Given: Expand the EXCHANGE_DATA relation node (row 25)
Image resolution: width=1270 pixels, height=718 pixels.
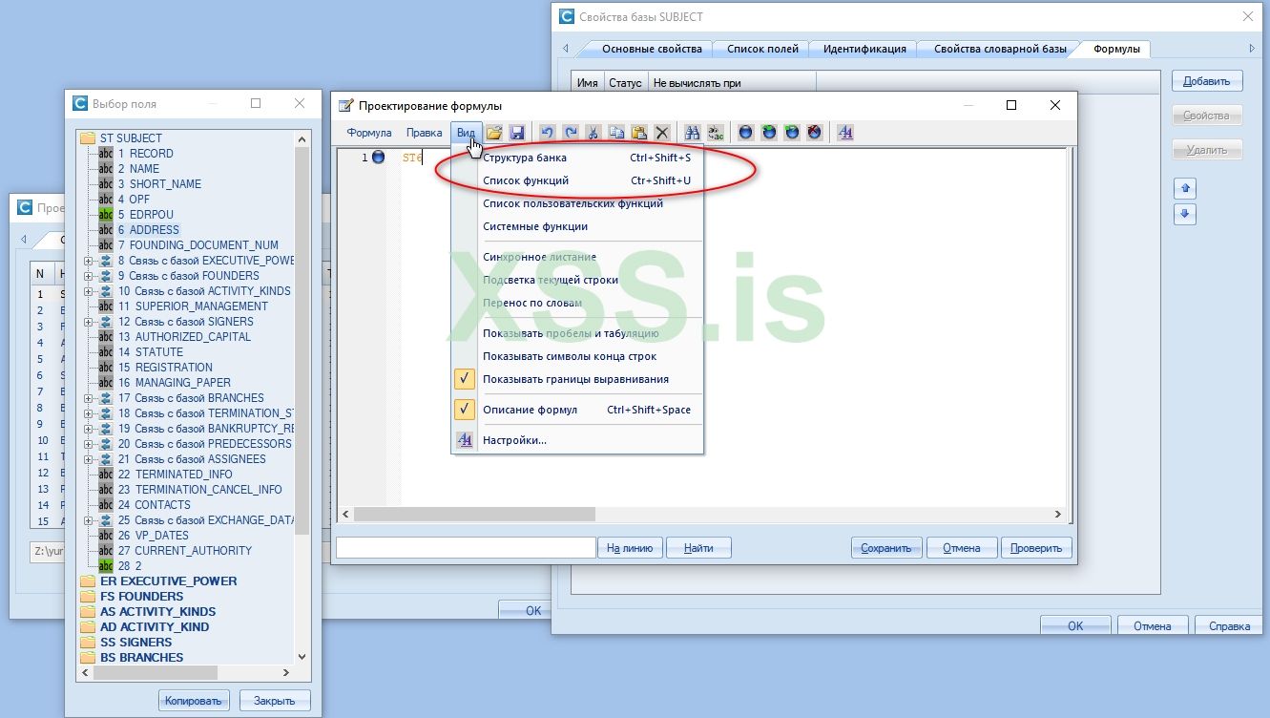Looking at the screenshot, I should (89, 520).
